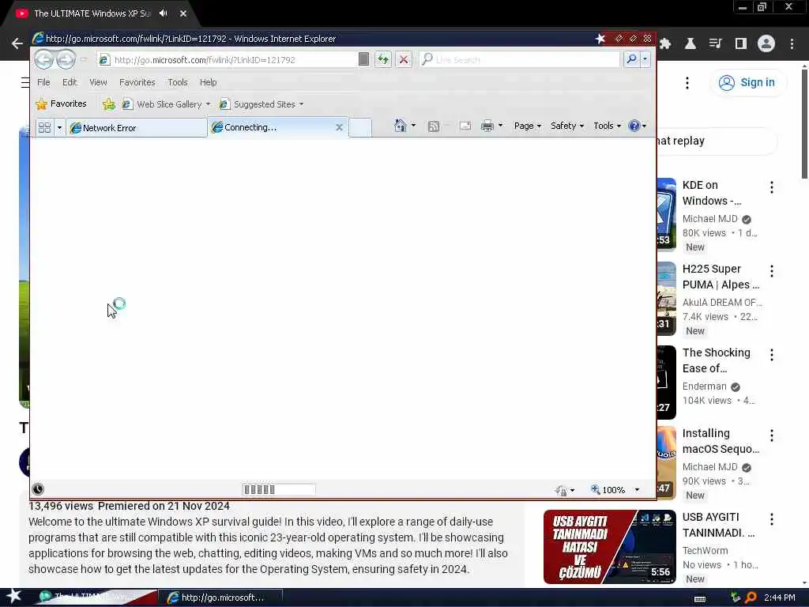Click the page loading progress bar
Viewport: 809px width, 607px height.
279,489
